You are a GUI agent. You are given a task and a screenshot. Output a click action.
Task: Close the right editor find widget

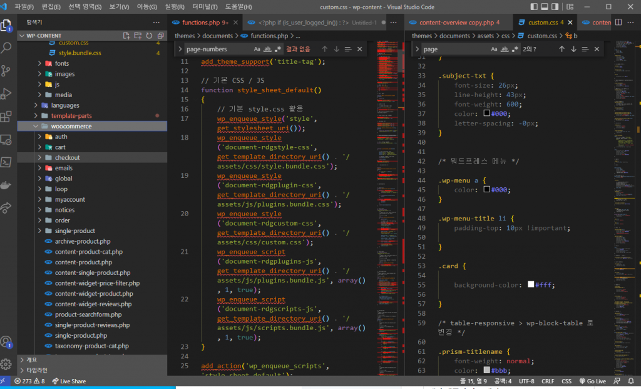pyautogui.click(x=597, y=49)
